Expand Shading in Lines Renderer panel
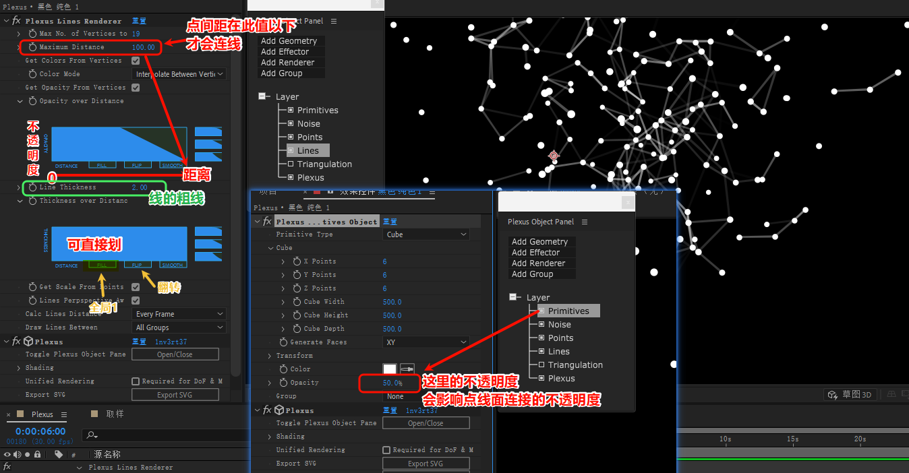The width and height of the screenshot is (909, 473). tap(19, 368)
